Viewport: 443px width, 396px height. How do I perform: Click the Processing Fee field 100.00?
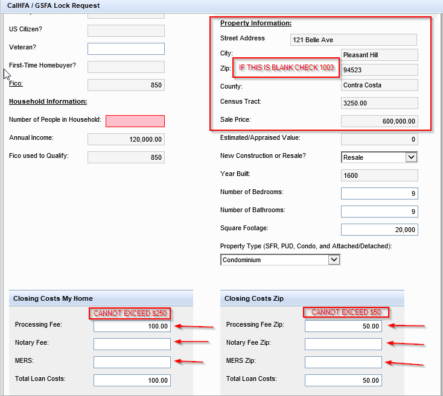132,326
